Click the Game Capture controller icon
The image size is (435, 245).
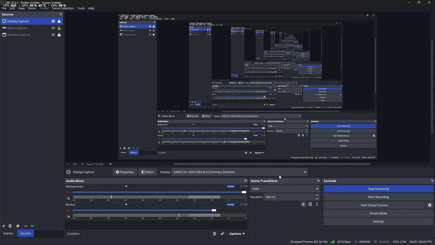pyautogui.click(x=4, y=28)
